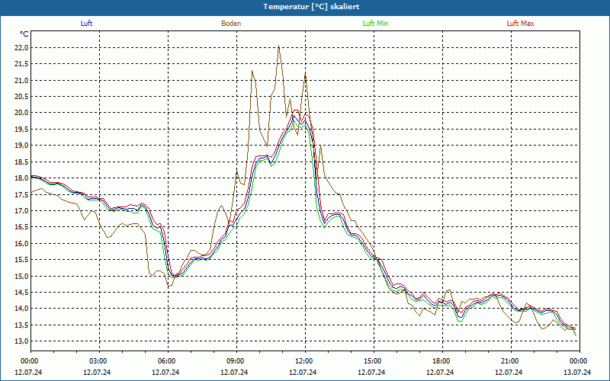Viewport: 610px width, 381px height.
Task: Click the 22,0 y-axis value
Action: [22, 48]
